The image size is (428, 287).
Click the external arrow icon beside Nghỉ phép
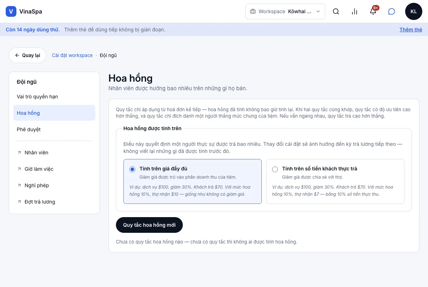pos(19,185)
